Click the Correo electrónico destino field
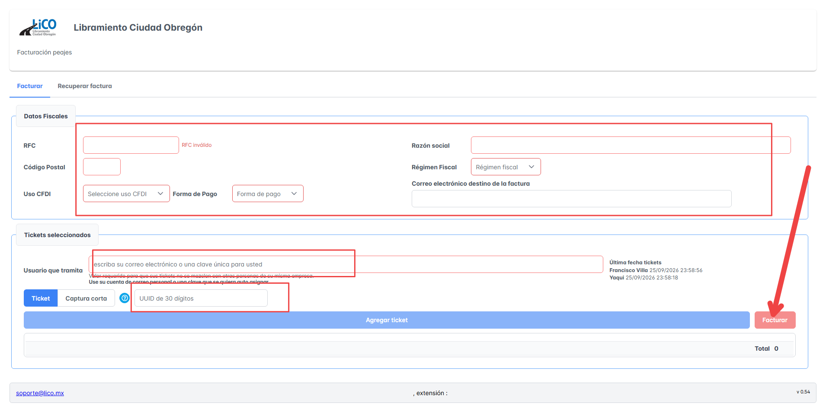 tap(571, 199)
